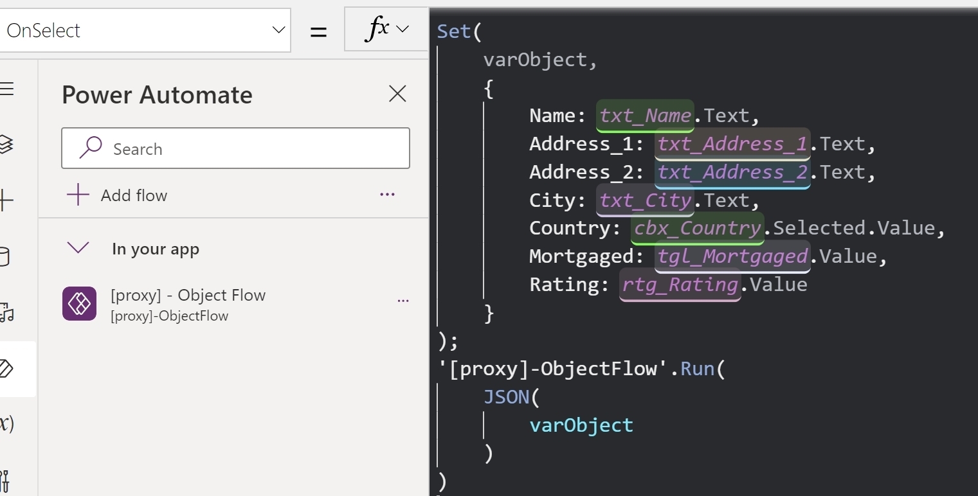
Task: Click the equals sign next to OnSelect
Action: [318, 30]
